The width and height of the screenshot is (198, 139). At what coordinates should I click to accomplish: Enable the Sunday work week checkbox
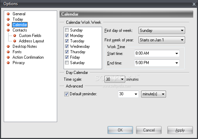point(67,30)
